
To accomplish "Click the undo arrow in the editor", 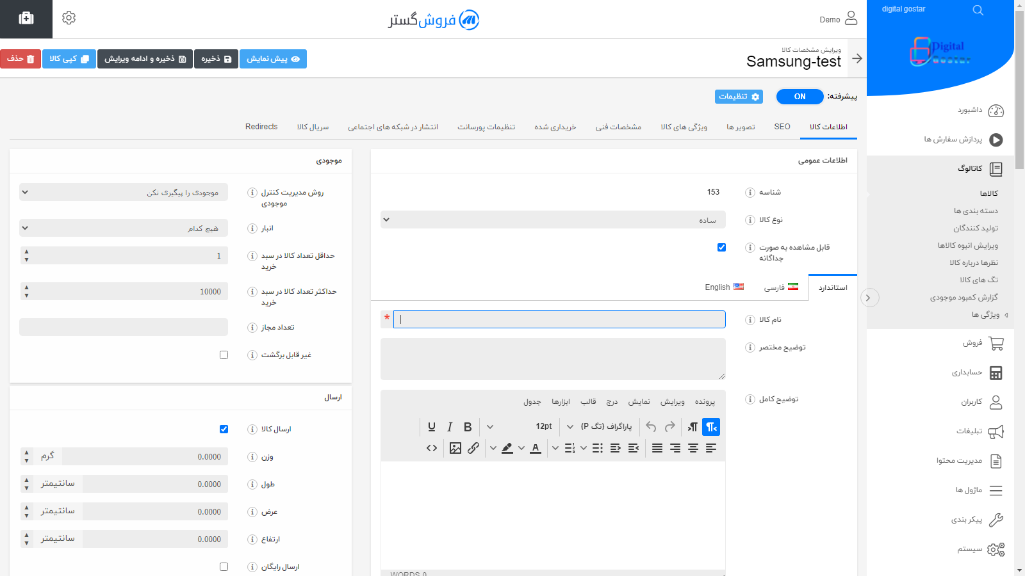I will click(651, 427).
